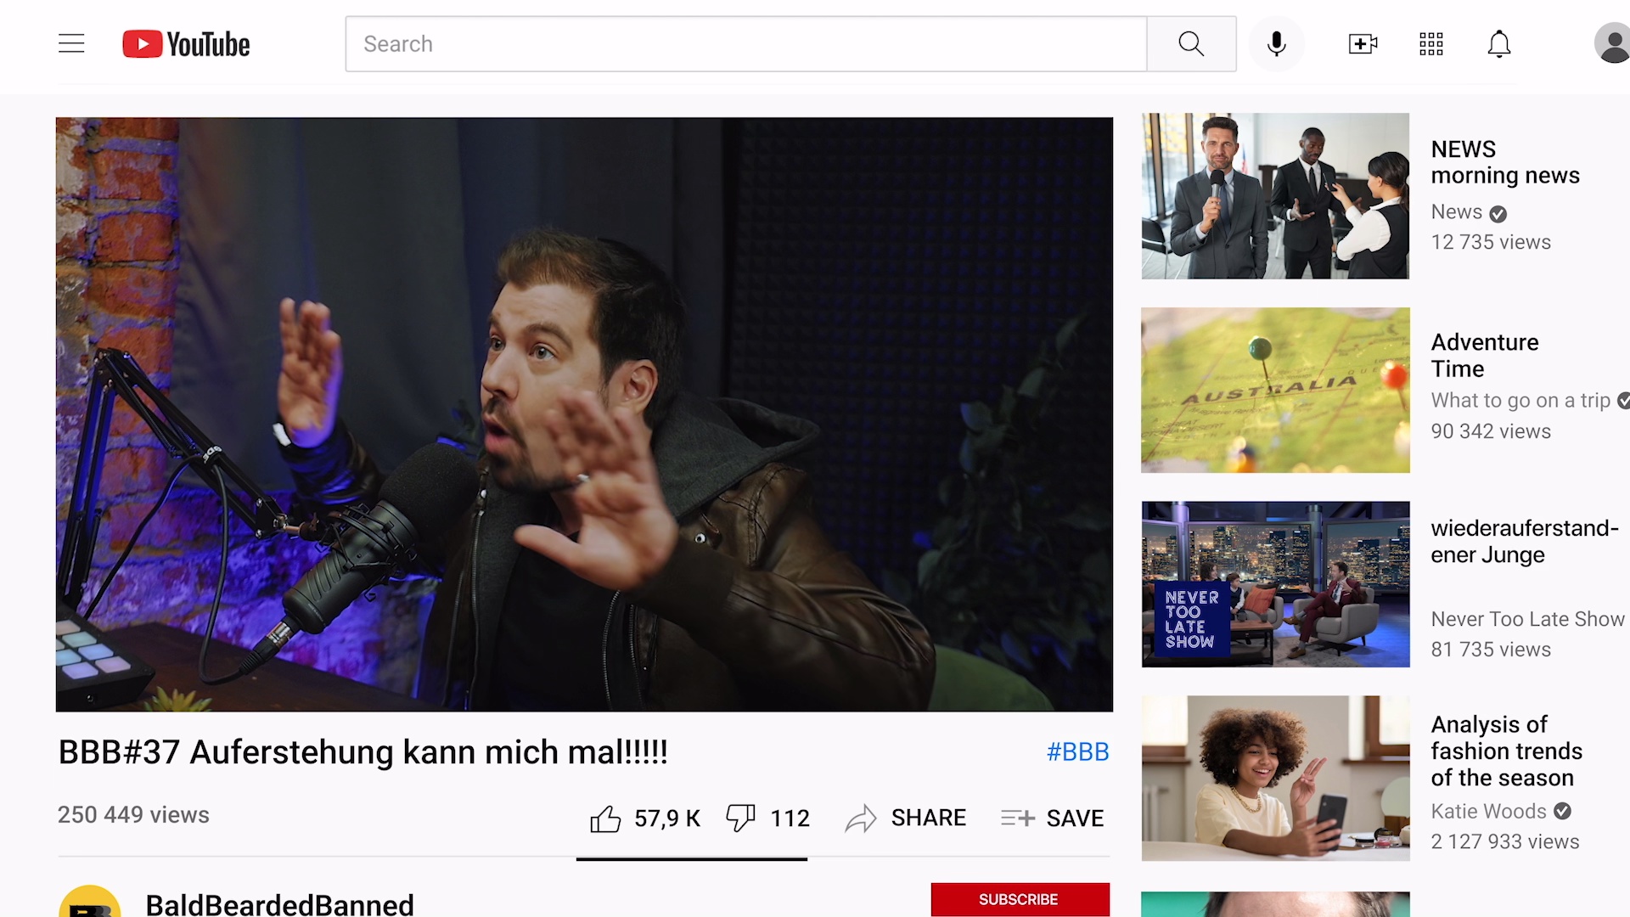The width and height of the screenshot is (1630, 917).
Task: Open the Never Too Late Show thumbnail
Action: coord(1275,584)
